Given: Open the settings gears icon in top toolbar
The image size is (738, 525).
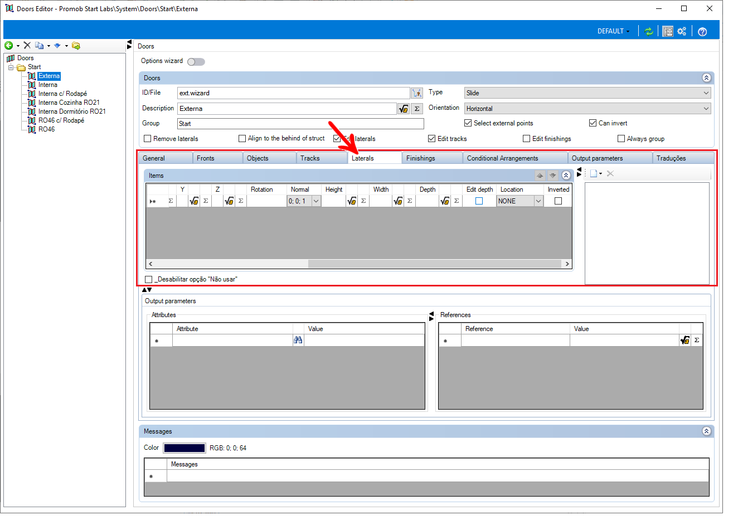Looking at the screenshot, I should [682, 31].
